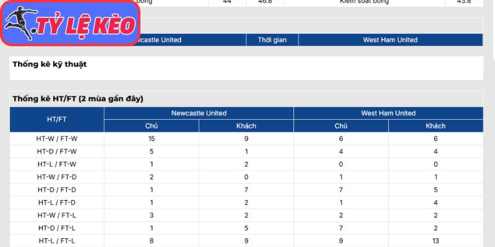Click West Ham Chủ value 7 in HT-D / FT-L row

341,228
